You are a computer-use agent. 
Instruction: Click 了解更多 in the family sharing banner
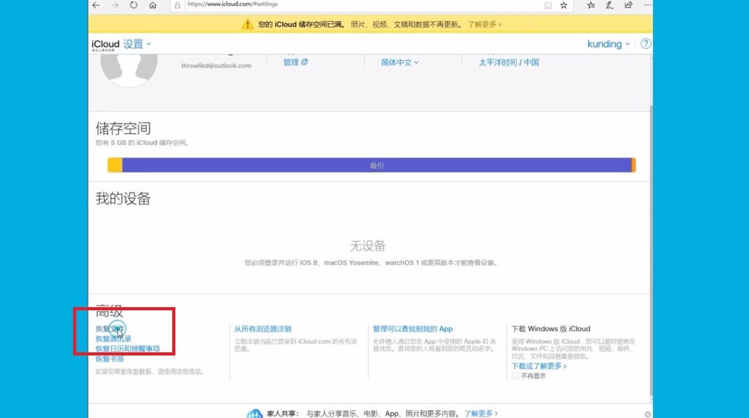pyautogui.click(x=481, y=413)
